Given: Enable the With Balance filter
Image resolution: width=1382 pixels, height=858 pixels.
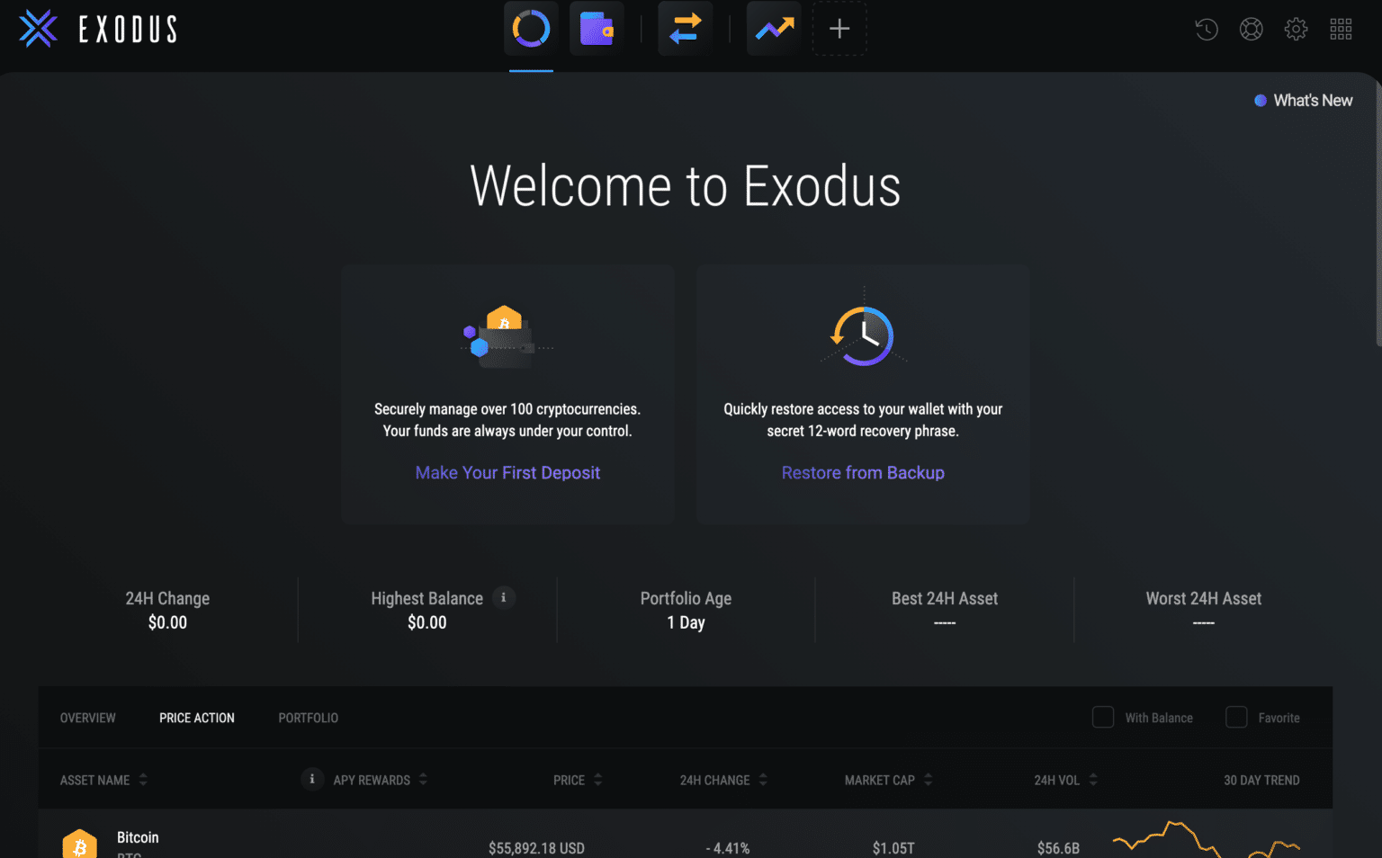Looking at the screenshot, I should click(1103, 717).
